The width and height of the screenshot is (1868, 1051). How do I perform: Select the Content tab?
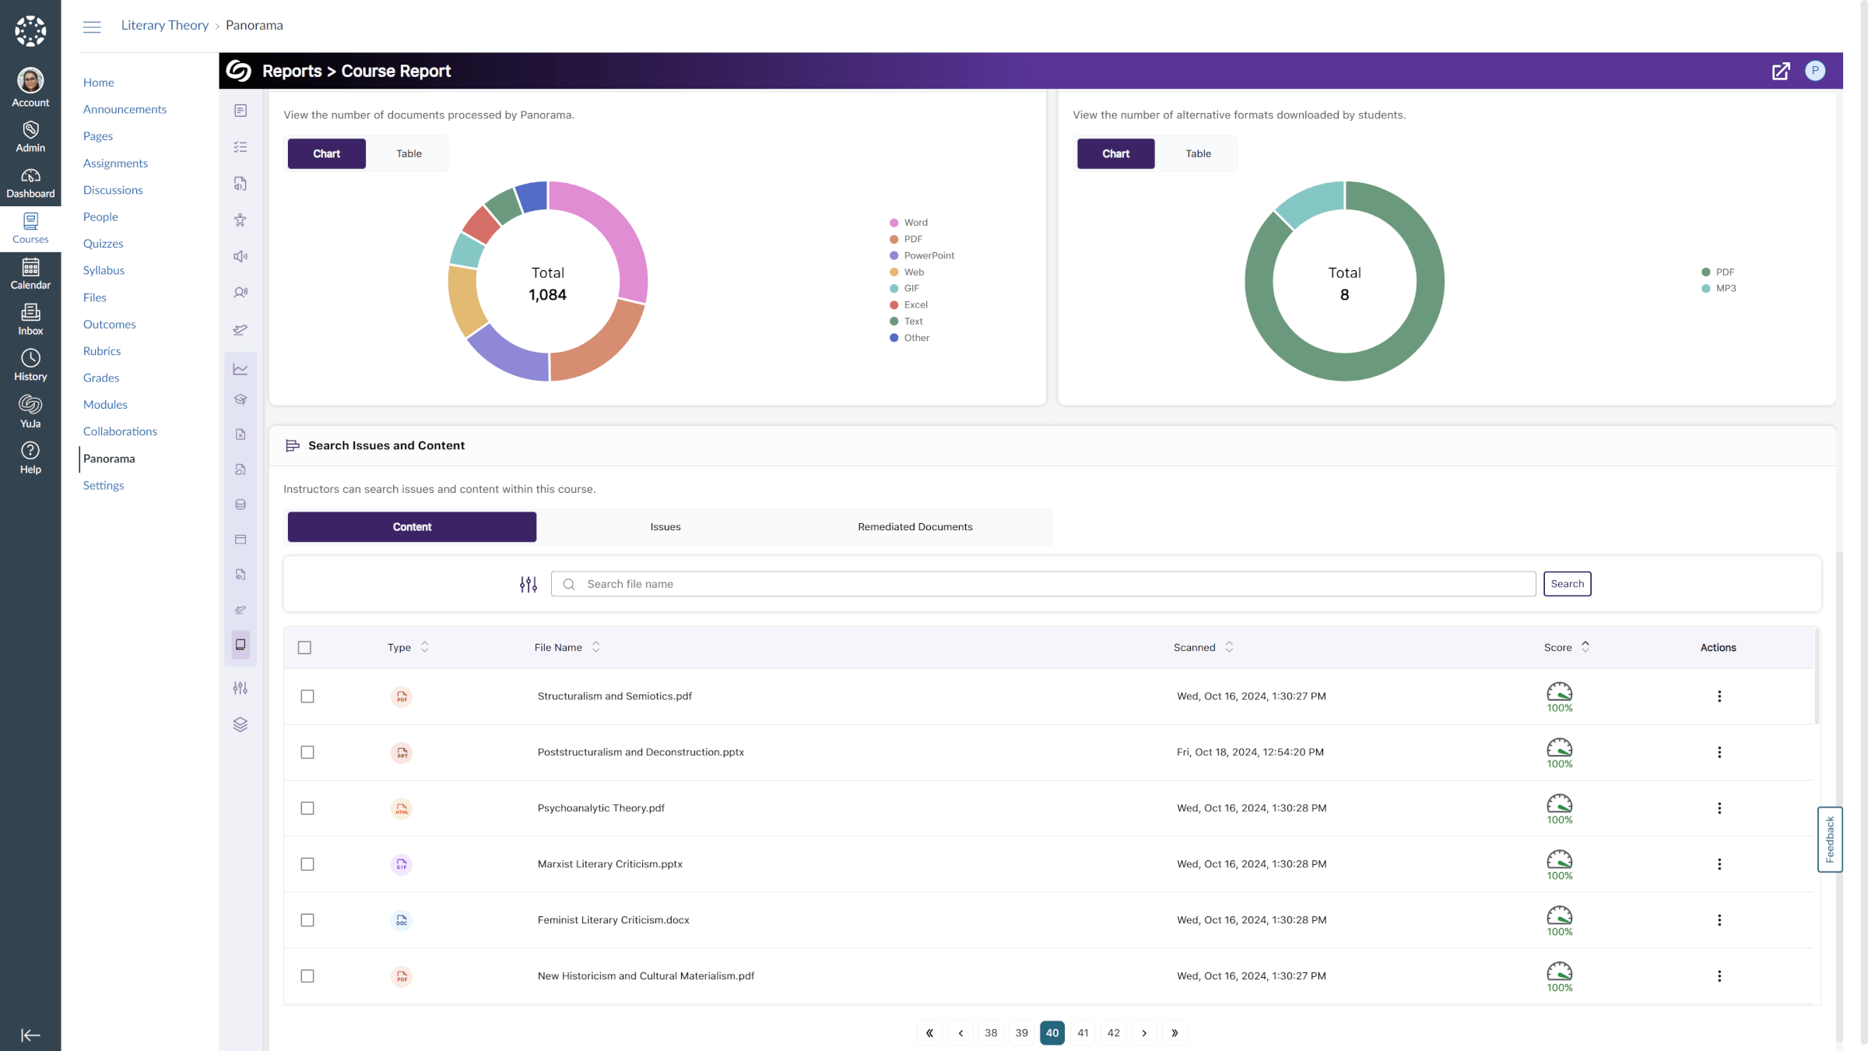click(412, 527)
